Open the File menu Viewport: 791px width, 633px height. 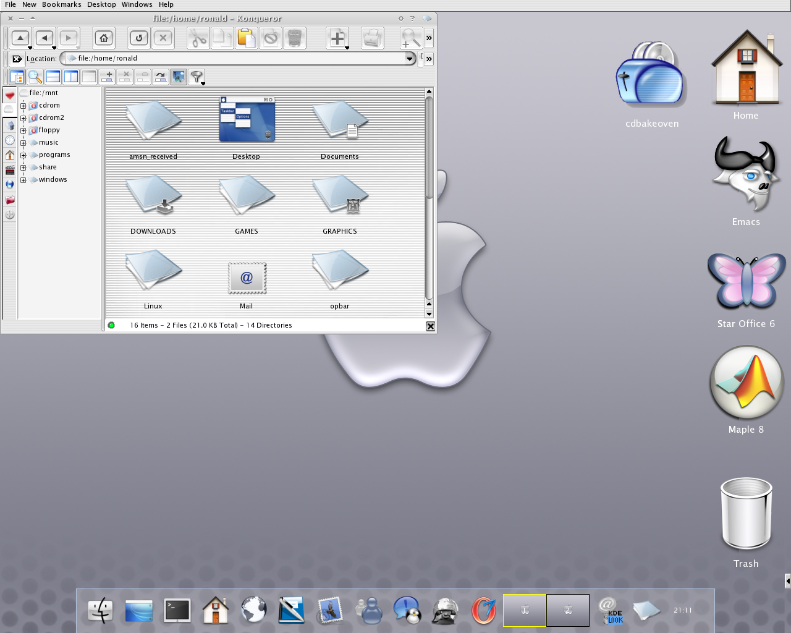pos(11,4)
